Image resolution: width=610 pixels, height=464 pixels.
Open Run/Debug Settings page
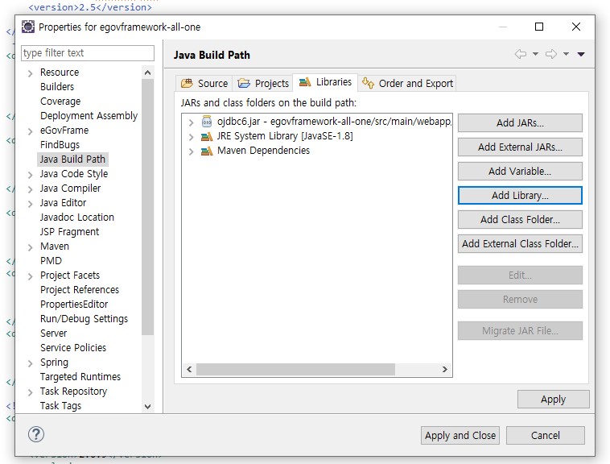tap(84, 319)
